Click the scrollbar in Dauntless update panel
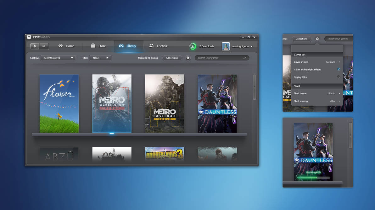 (350, 135)
